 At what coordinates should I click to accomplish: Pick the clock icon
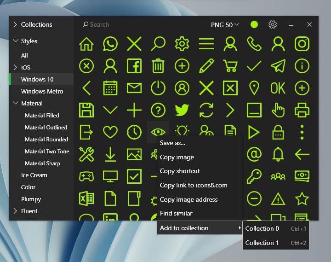point(134,132)
